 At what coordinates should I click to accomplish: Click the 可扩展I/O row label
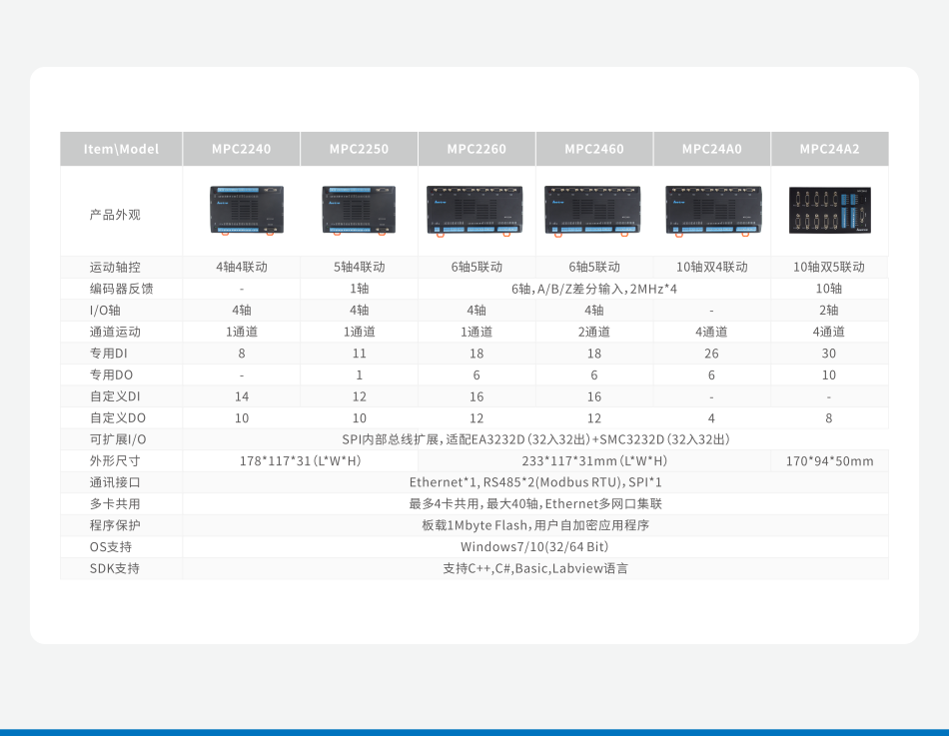point(118,439)
